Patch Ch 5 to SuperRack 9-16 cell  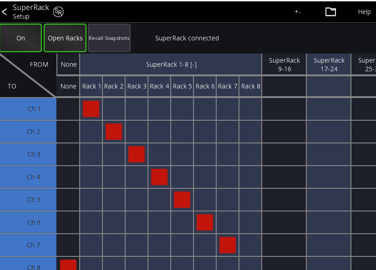coord(284,200)
